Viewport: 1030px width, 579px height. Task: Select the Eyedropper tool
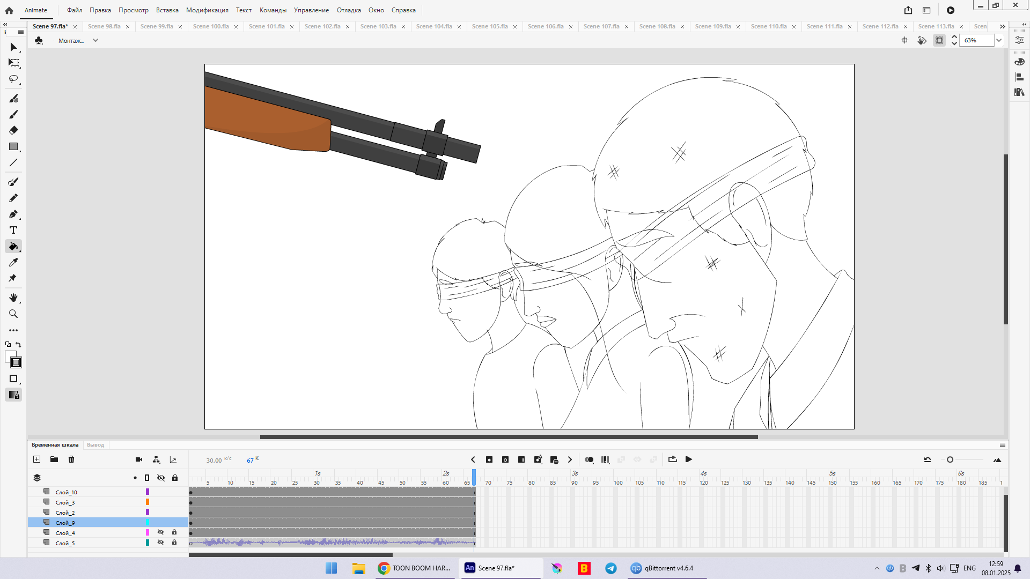[x=14, y=262]
